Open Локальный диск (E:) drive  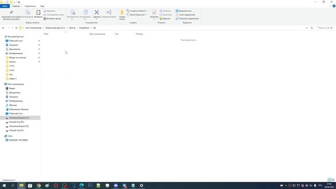click(x=19, y=126)
